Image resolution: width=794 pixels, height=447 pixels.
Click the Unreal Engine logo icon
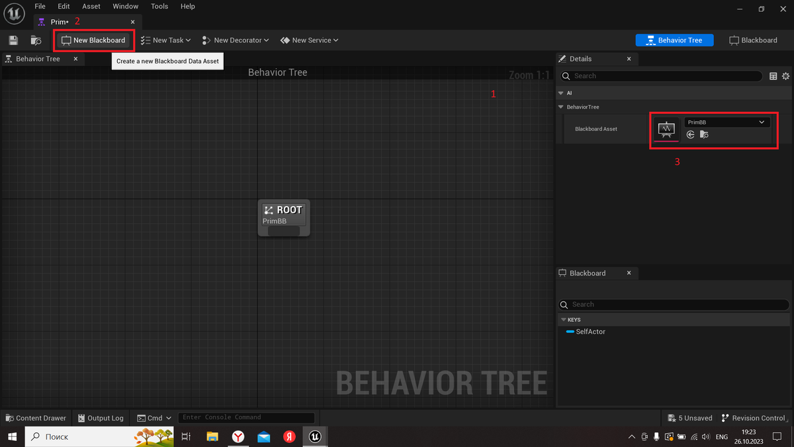[x=15, y=13]
